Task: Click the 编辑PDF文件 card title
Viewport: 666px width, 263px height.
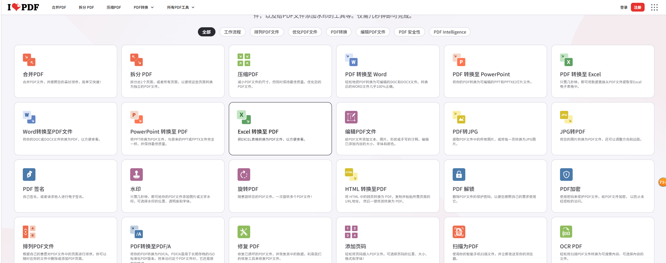Action: (x=360, y=132)
